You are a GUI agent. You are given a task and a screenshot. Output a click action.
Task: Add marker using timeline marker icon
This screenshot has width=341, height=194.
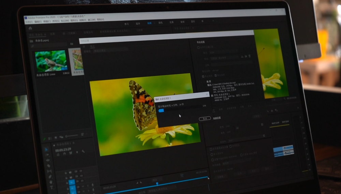pos(77,152)
